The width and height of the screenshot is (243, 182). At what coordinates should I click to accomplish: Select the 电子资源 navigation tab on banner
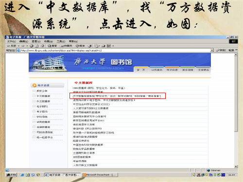(172, 70)
